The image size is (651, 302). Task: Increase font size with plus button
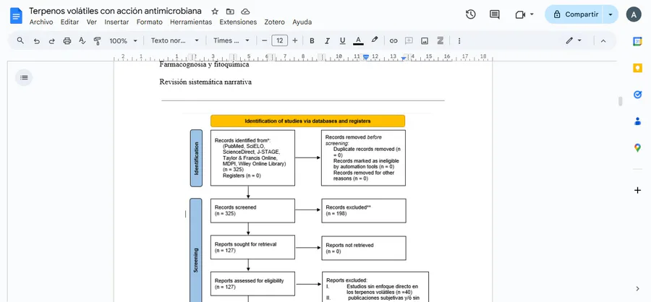coord(295,40)
